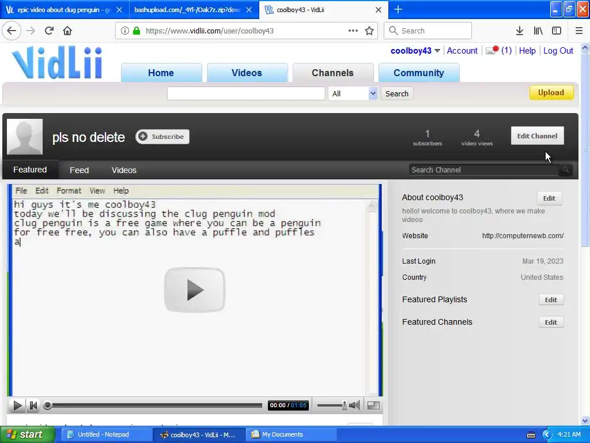Select the channel Videos tab
The image size is (590, 443).
(124, 170)
